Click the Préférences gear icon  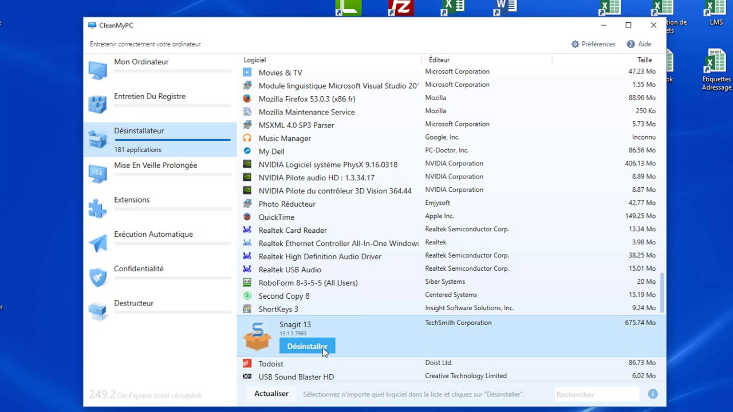[x=576, y=44]
